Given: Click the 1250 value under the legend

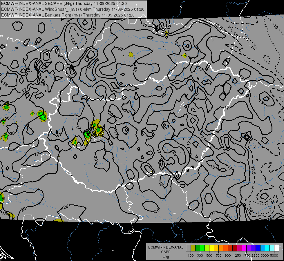Looking at the screenshot, I should coord(237,255).
